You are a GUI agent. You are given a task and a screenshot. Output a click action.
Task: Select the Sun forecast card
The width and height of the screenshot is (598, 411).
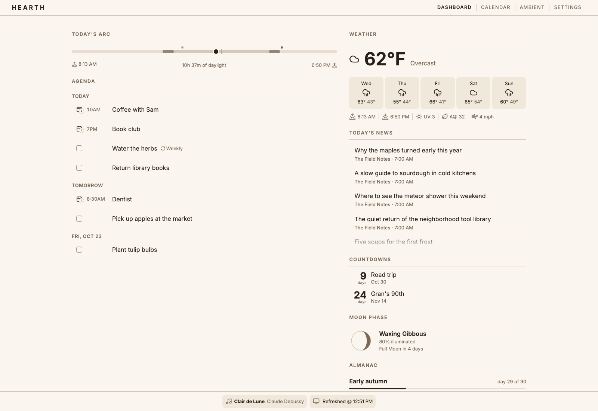tap(509, 93)
